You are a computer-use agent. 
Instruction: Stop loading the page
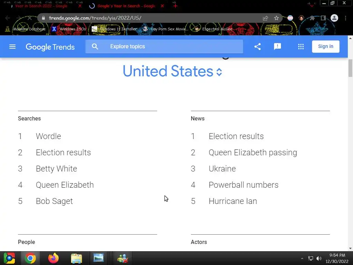click(x=30, y=18)
